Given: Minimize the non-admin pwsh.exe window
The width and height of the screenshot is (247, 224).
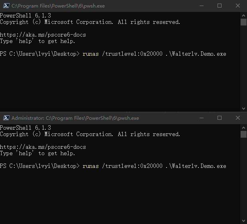Looking at the screenshot, I should tap(202, 6).
